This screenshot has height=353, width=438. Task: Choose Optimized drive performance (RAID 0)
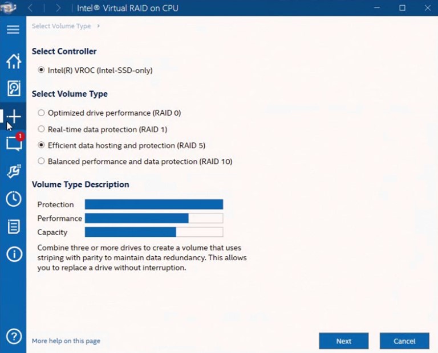pyautogui.click(x=109, y=113)
